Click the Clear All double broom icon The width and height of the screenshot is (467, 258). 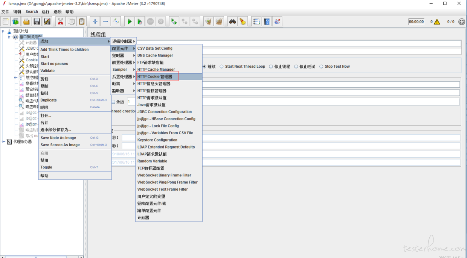219,21
